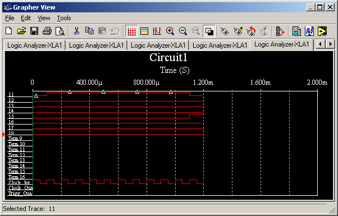Click the Time (S) axis label
338x216 pixels.
(175, 70)
